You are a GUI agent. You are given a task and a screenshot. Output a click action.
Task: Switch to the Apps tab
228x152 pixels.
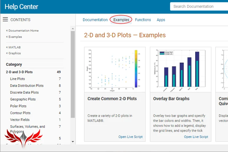coord(161,20)
